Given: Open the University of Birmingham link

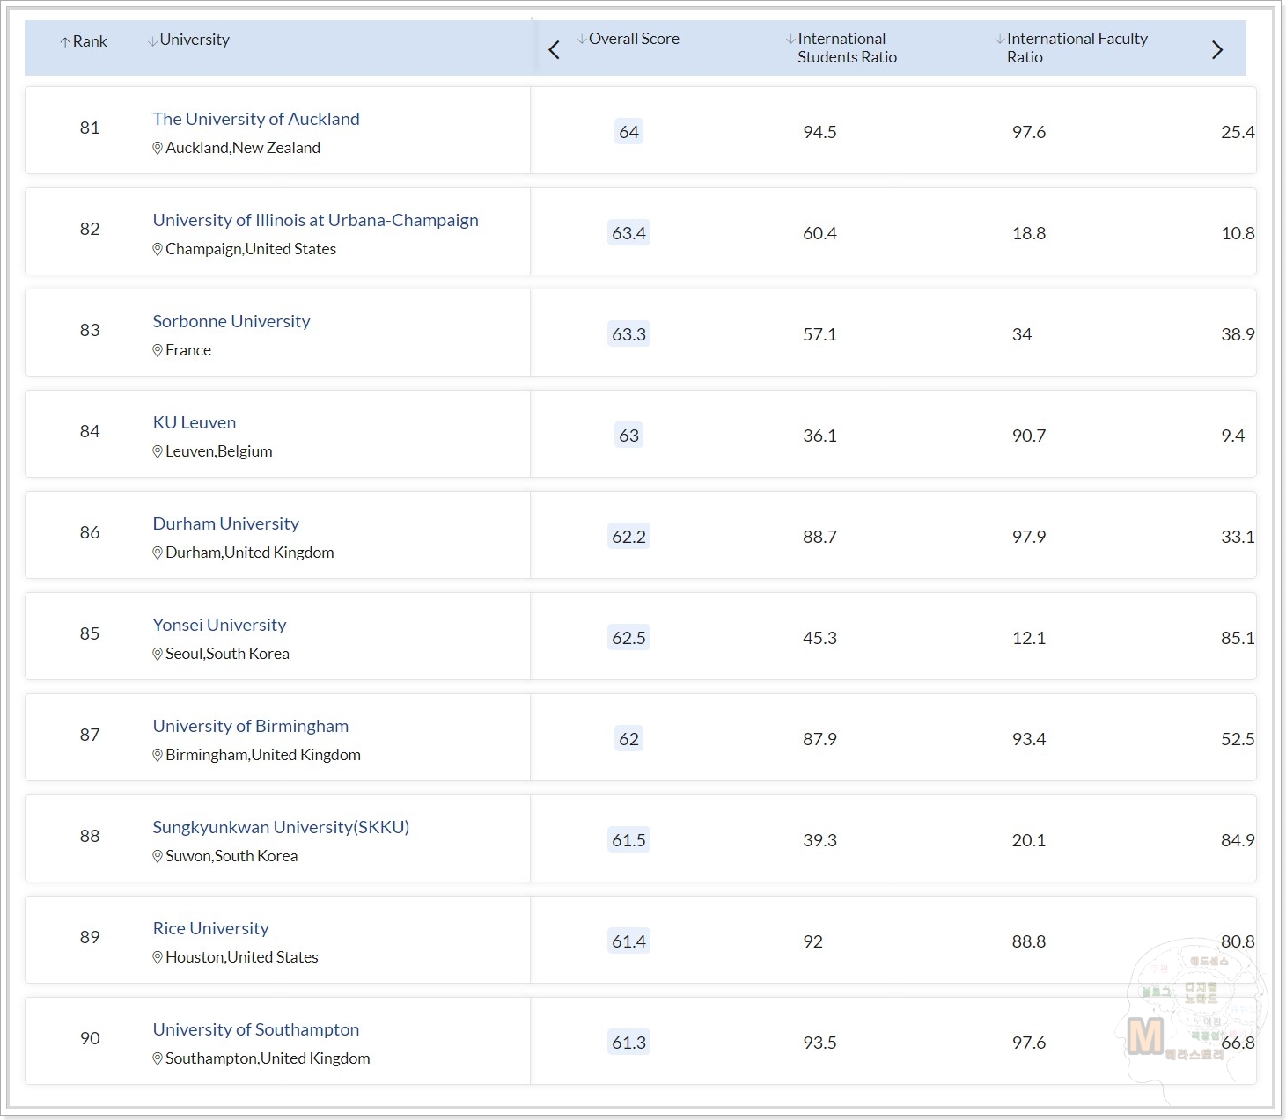Looking at the screenshot, I should coord(251,726).
